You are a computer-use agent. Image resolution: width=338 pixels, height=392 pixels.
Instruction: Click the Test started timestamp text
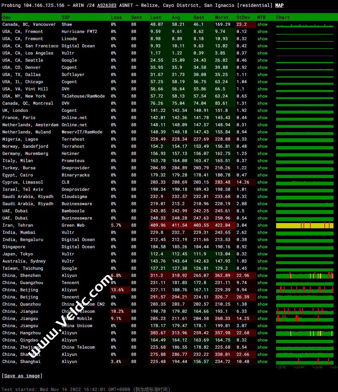pyautogui.click(x=86, y=389)
